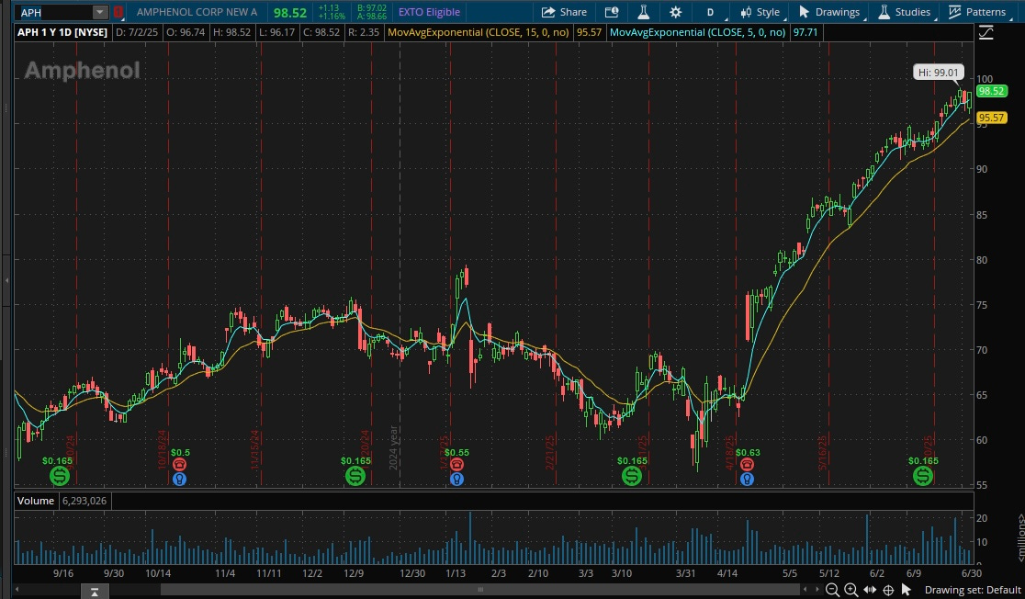
Task: Click the 12/30 date axis label
Action: click(x=412, y=573)
